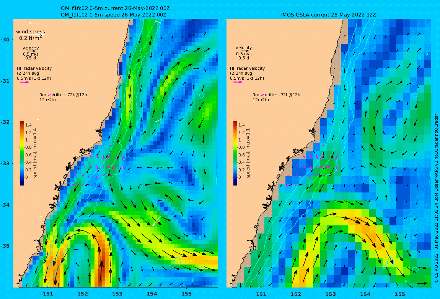Click the -31 latitude axis label
The height and width of the screenshot is (299, 440).
[5, 81]
